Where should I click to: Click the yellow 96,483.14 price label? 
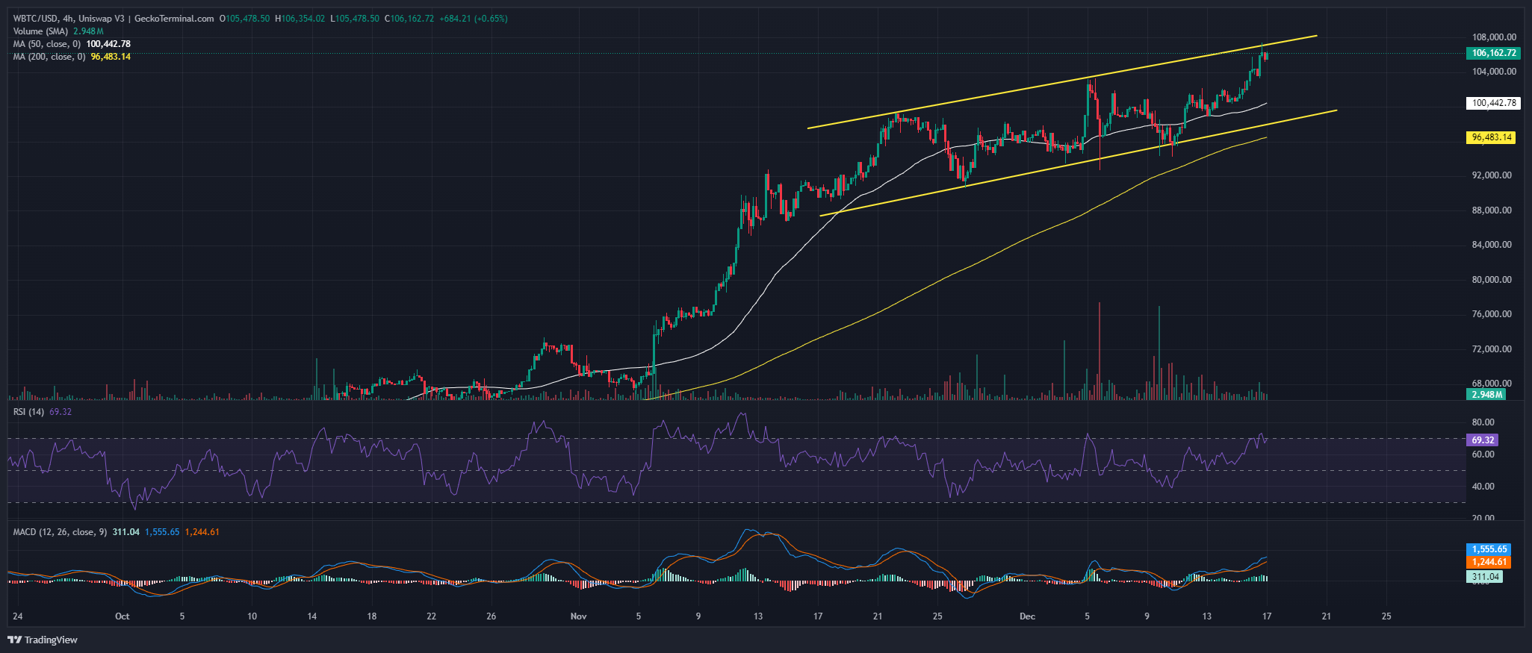(1492, 137)
